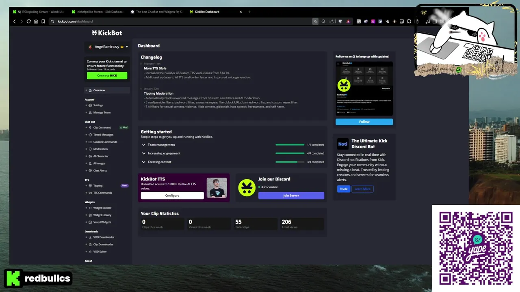
Task: Click the translate icon in address bar
Action: [315, 21]
